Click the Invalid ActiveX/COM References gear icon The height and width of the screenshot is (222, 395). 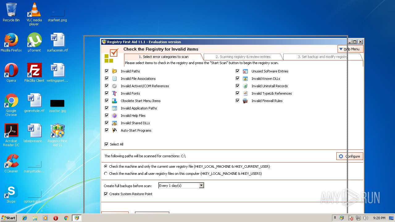pos(114,86)
